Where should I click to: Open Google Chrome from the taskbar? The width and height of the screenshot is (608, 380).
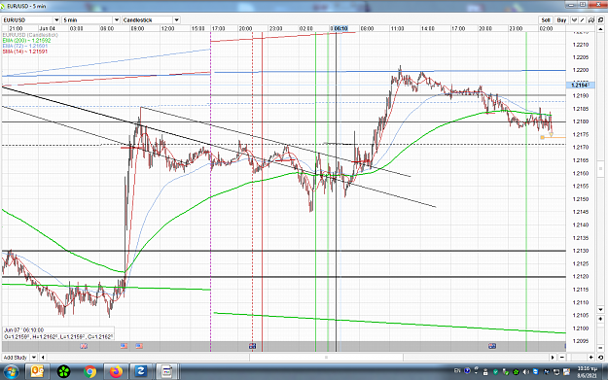click(x=89, y=372)
